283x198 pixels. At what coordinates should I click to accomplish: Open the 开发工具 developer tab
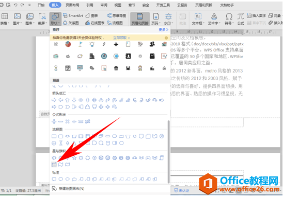pos(163,5)
